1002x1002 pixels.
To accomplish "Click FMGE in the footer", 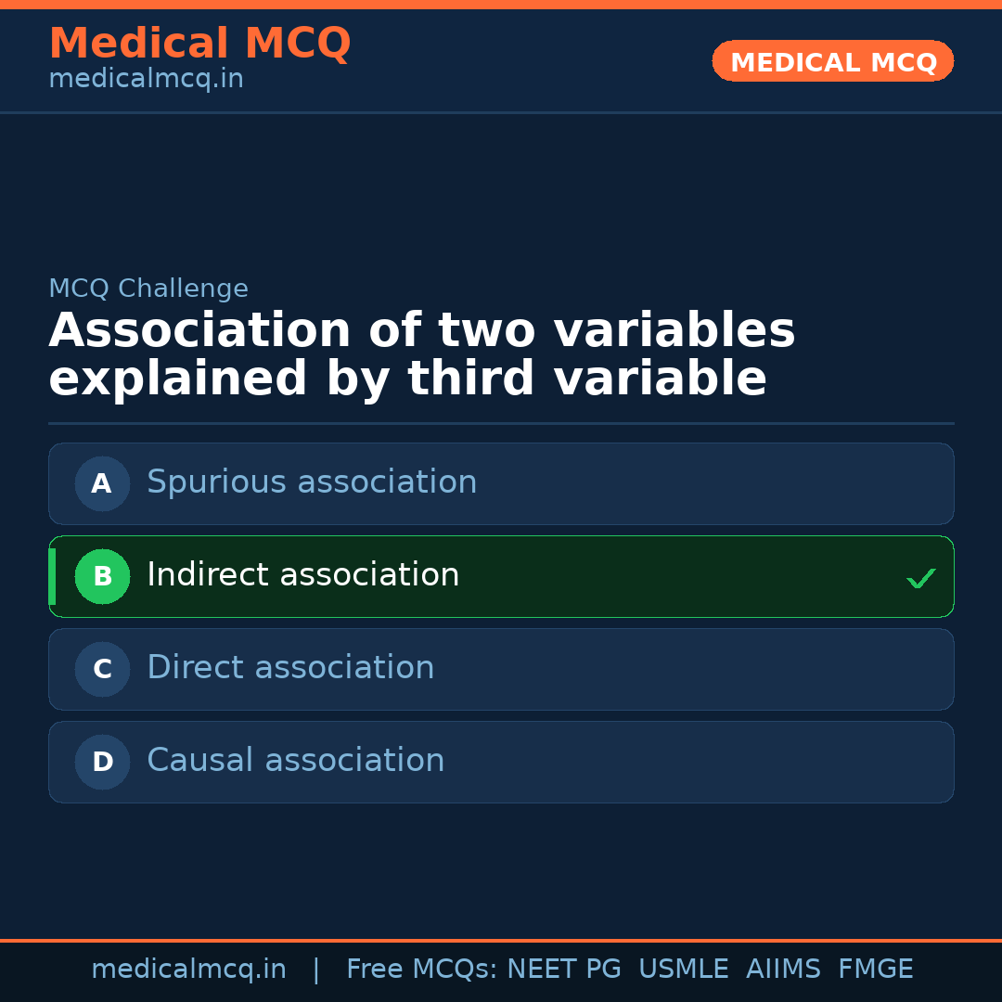I will (876, 970).
